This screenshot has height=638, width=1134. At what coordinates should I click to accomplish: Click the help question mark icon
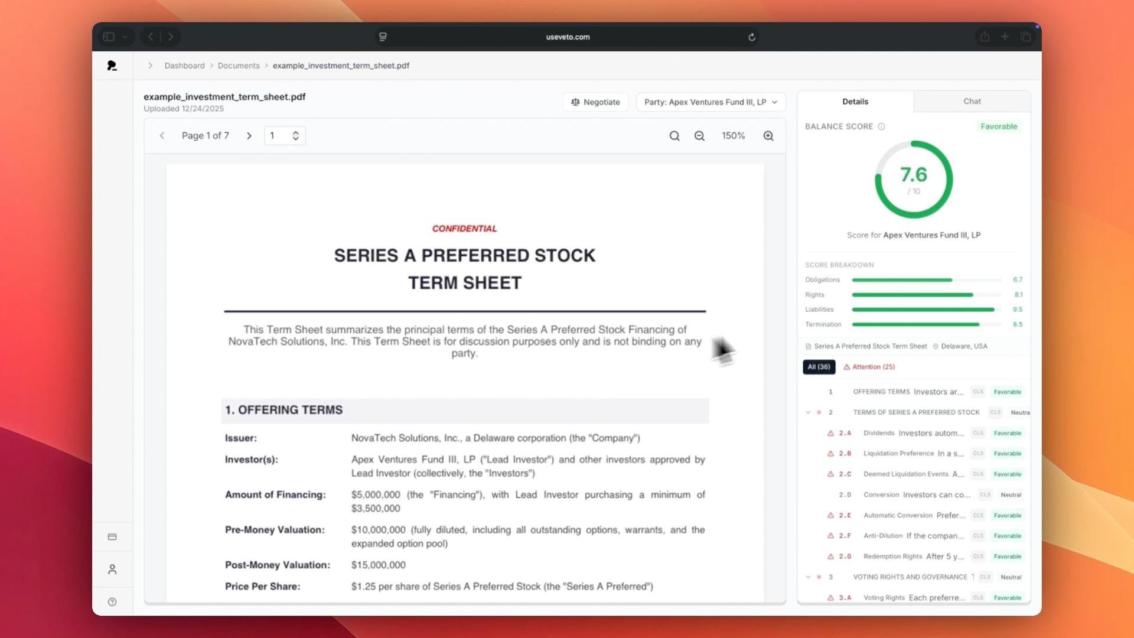(112, 601)
